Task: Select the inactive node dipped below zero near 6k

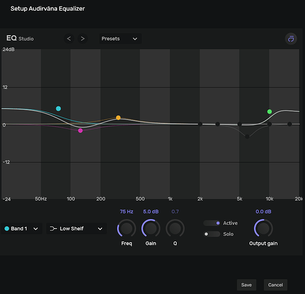Action: click(247, 136)
